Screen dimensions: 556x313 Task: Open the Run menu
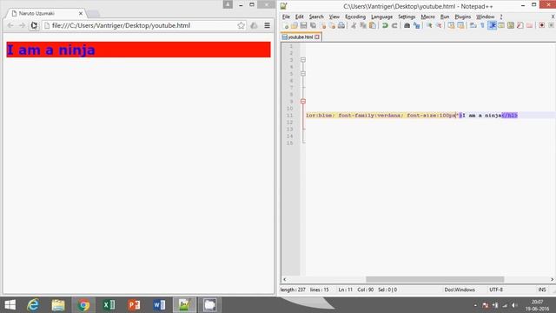pos(445,17)
